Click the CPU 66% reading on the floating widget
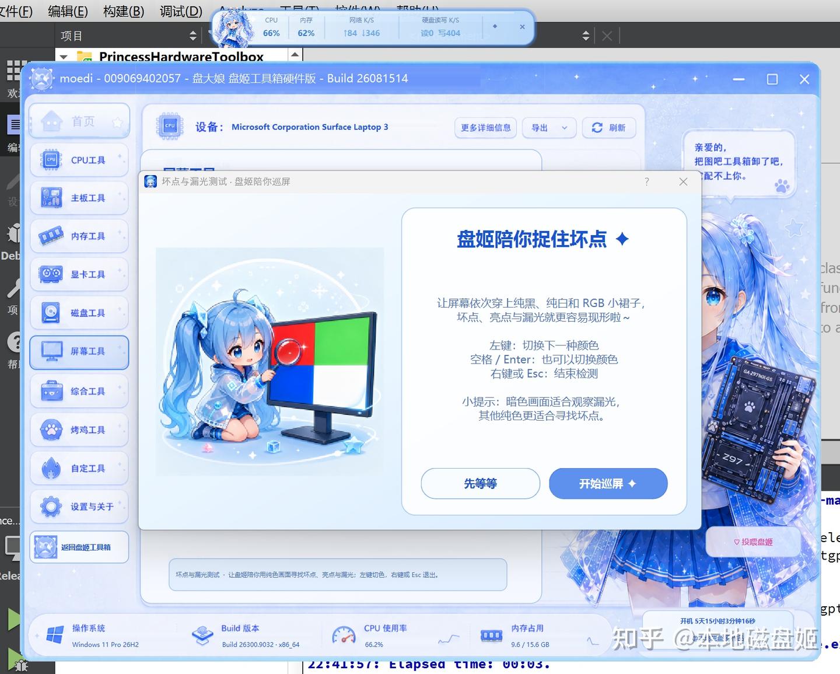Viewport: 840px width, 674px height. pyautogui.click(x=271, y=27)
